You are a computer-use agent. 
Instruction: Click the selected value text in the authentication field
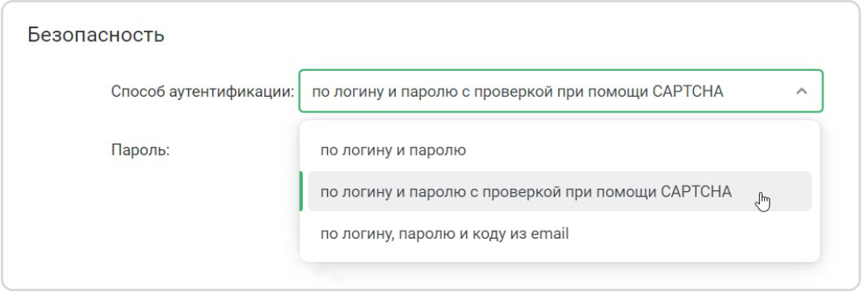(517, 92)
